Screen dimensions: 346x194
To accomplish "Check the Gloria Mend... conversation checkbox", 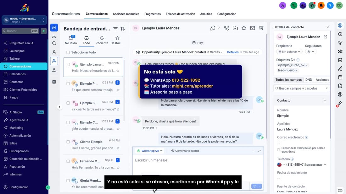I will click(x=68, y=181).
